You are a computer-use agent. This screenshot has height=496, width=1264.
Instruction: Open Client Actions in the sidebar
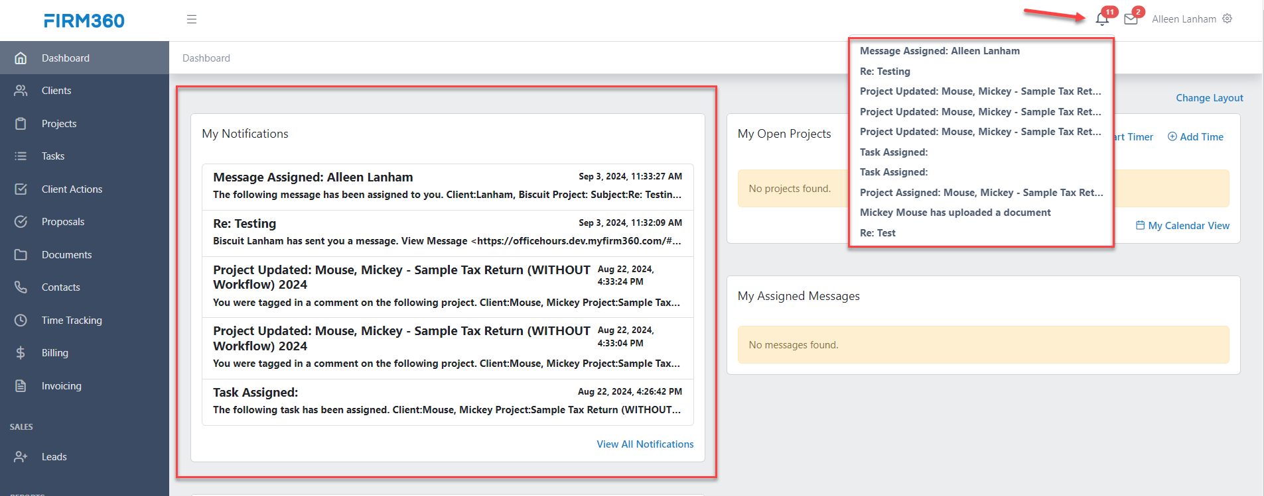[84, 189]
